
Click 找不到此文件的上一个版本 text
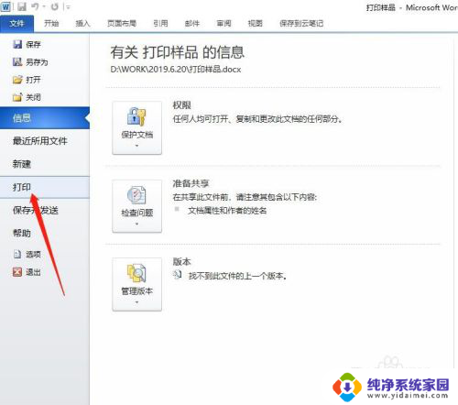click(237, 276)
